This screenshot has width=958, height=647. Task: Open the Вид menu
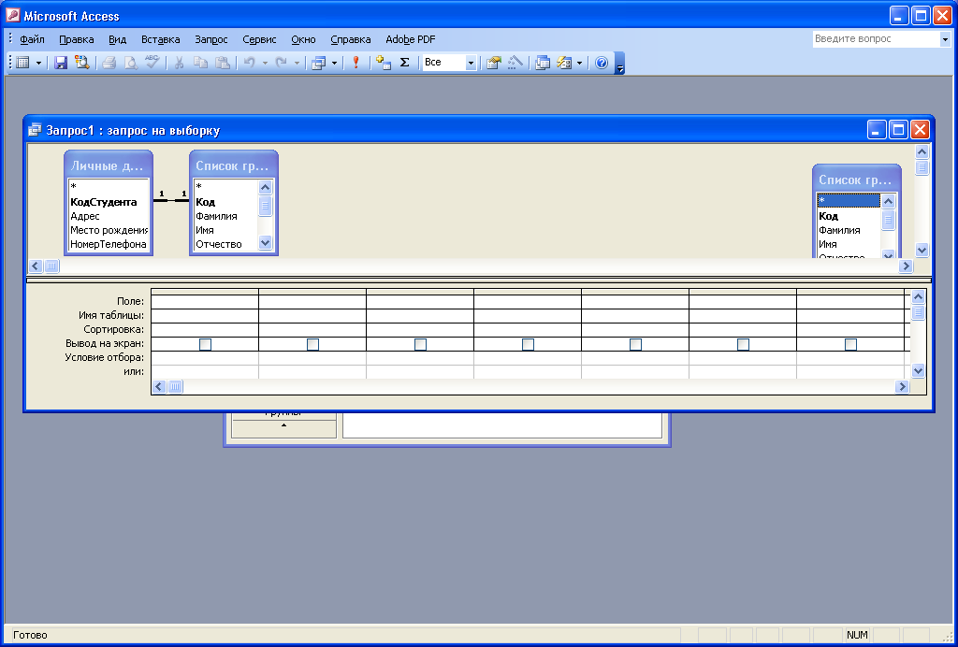click(x=117, y=39)
